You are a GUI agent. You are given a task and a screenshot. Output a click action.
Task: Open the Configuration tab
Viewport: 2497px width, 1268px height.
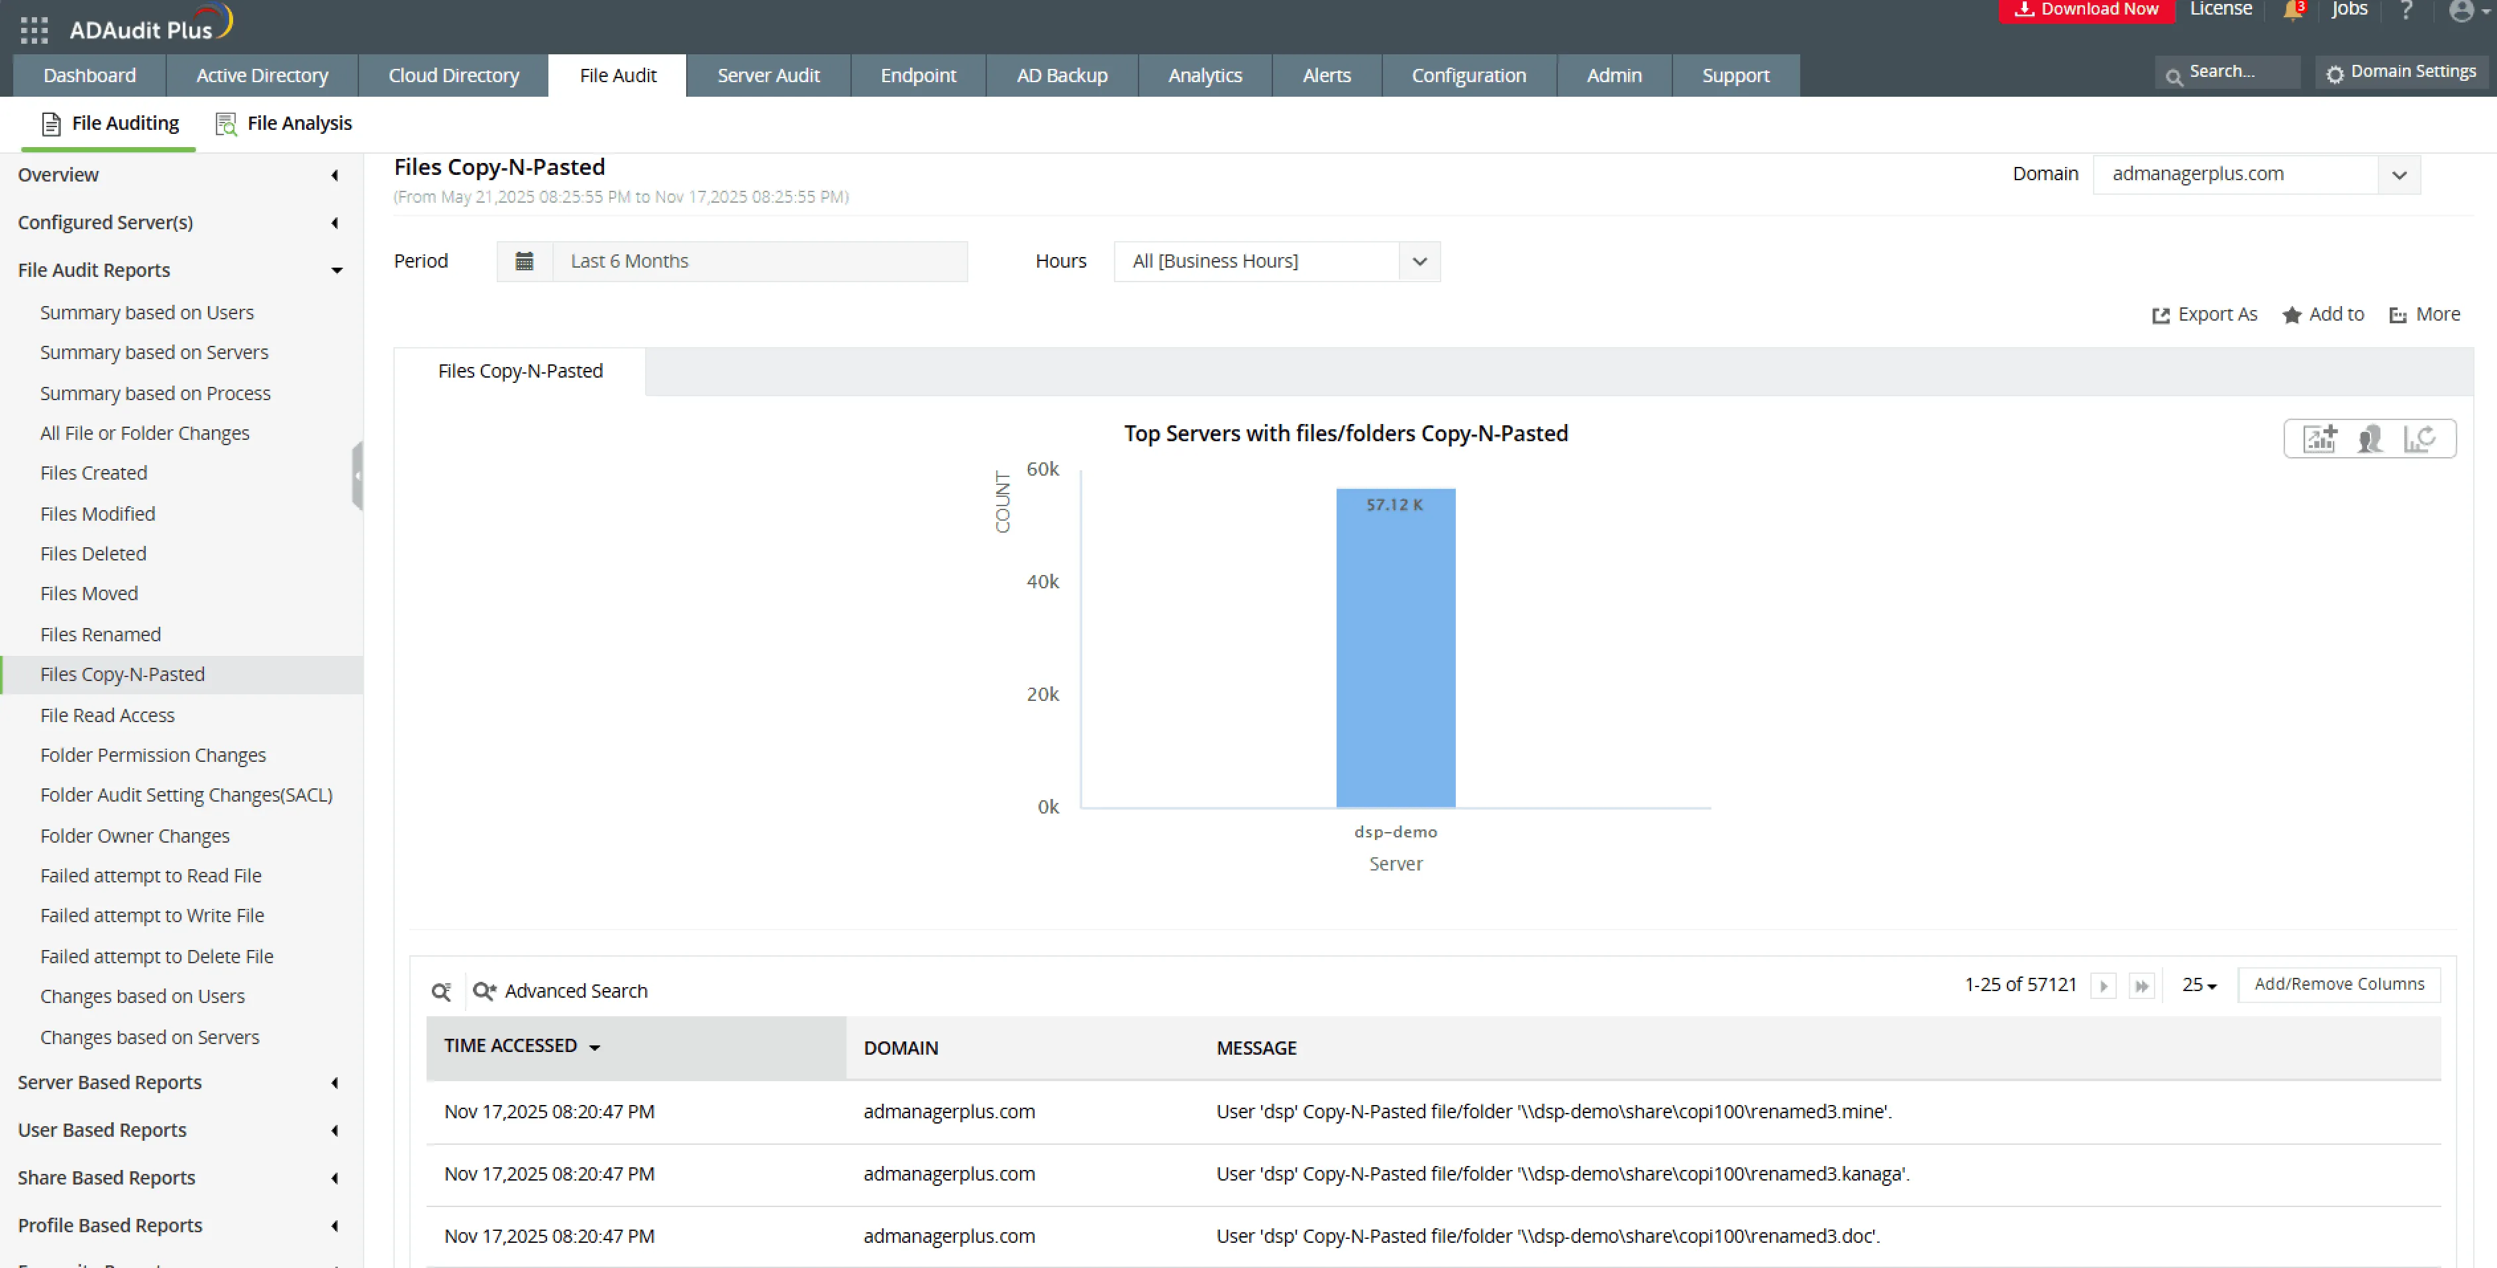coord(1468,76)
